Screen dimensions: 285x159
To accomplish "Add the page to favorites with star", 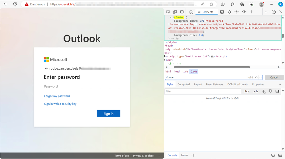I will [x=211, y=4].
